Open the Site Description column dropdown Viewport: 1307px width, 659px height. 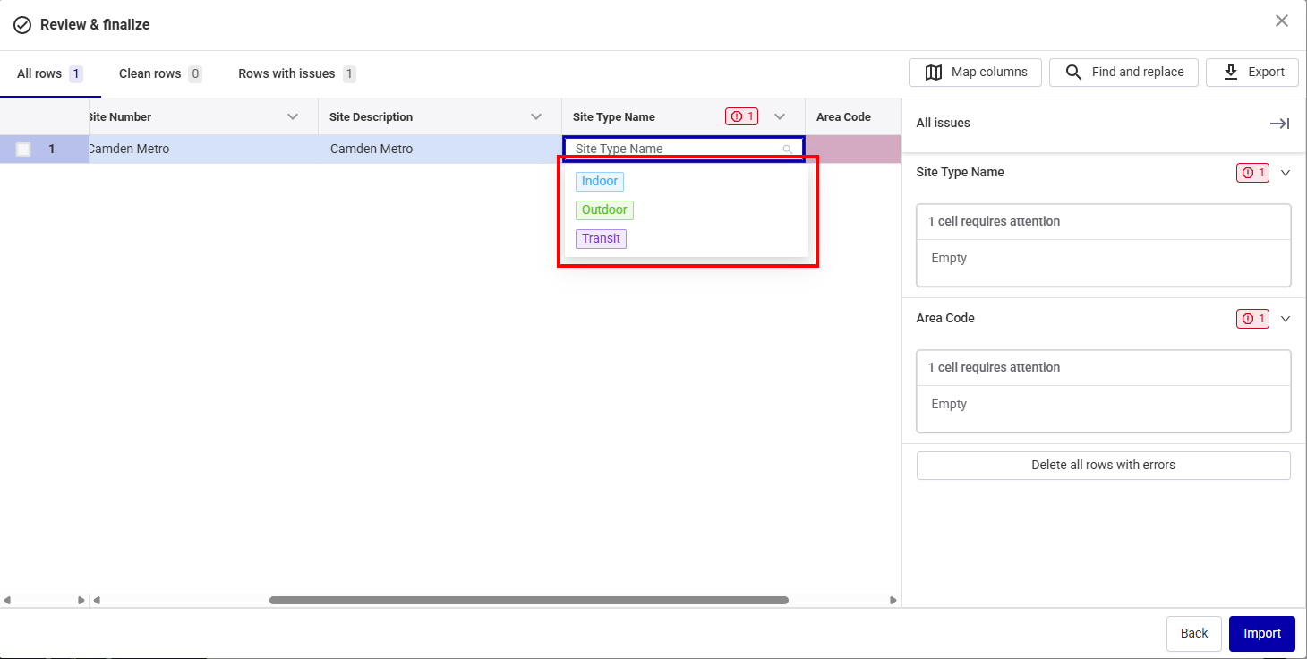(536, 116)
